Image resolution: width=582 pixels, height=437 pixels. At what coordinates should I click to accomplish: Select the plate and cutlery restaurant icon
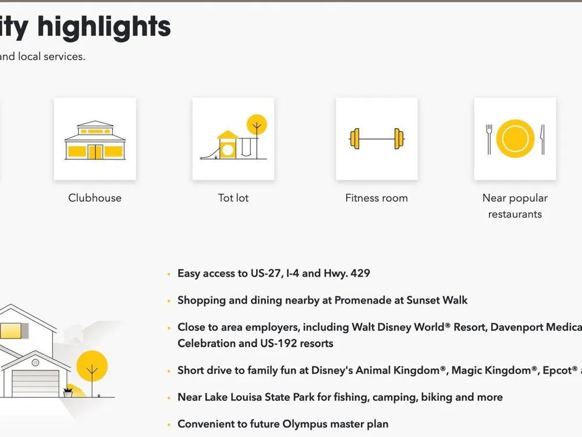(515, 139)
